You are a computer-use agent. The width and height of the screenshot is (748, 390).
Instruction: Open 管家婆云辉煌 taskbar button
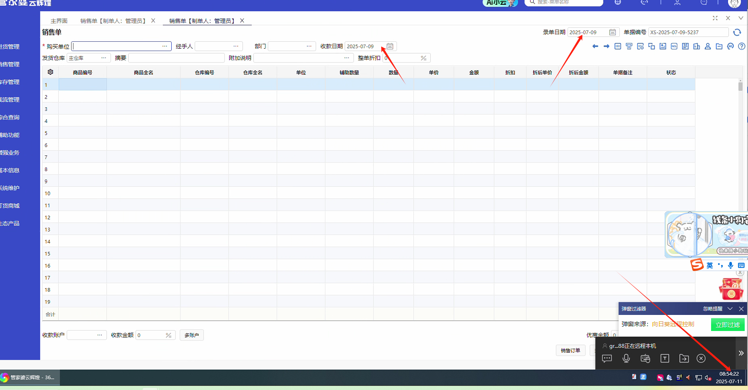pyautogui.click(x=30, y=377)
